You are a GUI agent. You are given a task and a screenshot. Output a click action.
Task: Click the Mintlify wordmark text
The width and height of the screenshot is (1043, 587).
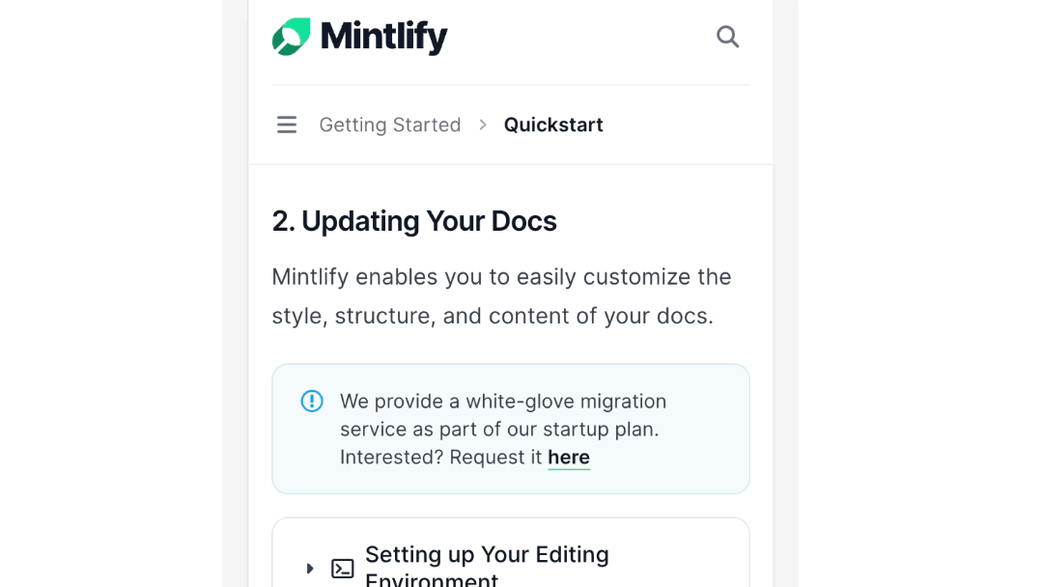[383, 37]
